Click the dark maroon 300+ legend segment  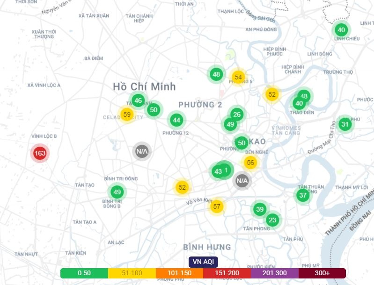tap(322, 273)
